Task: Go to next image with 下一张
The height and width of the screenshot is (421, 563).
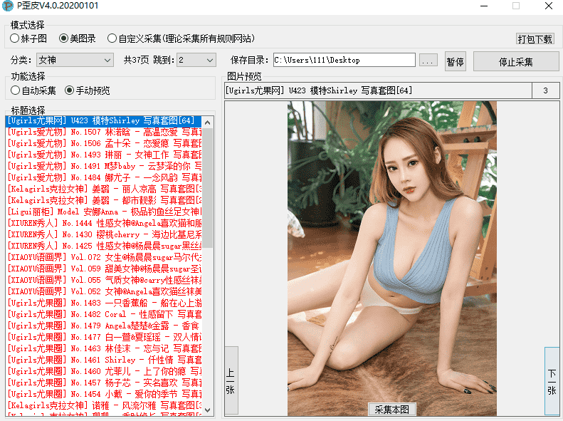Action: pyautogui.click(x=552, y=381)
